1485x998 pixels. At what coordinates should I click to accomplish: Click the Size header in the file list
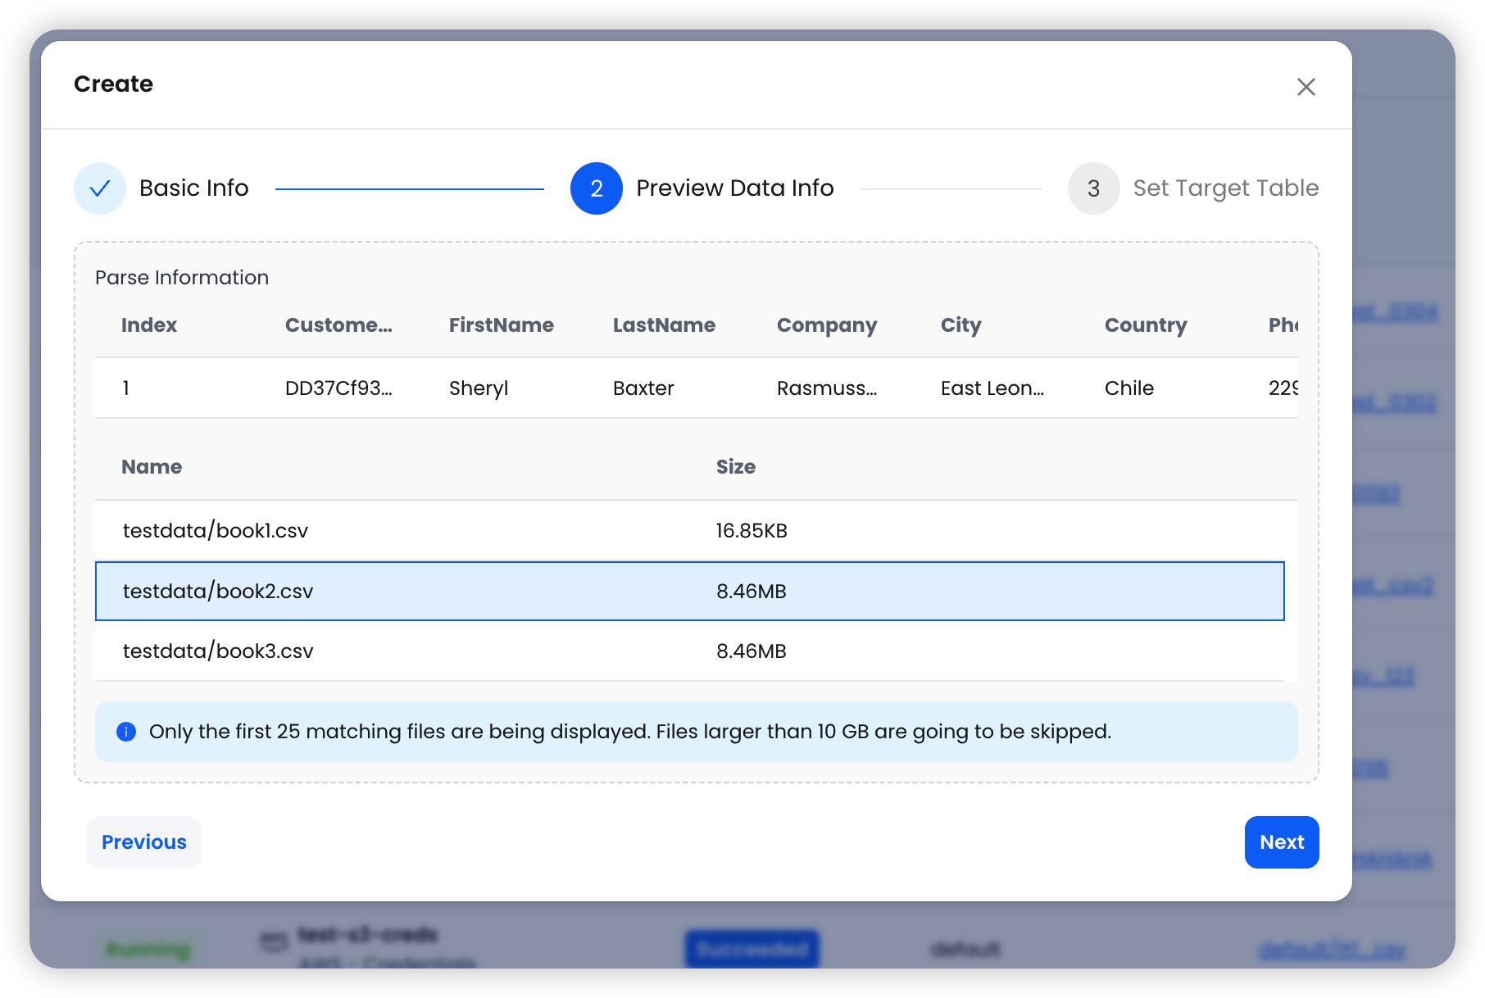[x=735, y=467]
